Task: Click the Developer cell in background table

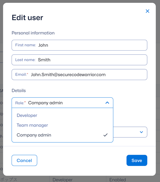Action: click(x=62, y=180)
